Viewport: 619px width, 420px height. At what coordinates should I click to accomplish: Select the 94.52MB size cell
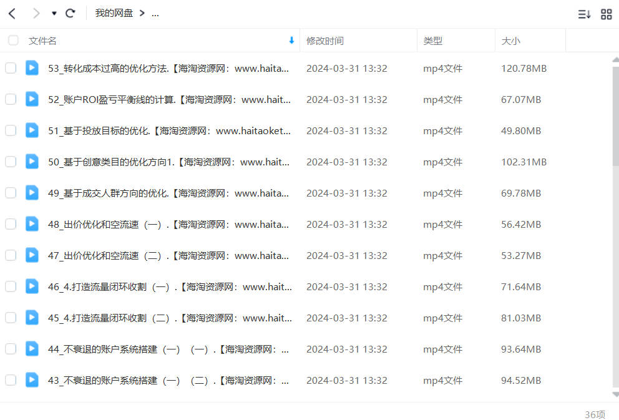coord(521,380)
